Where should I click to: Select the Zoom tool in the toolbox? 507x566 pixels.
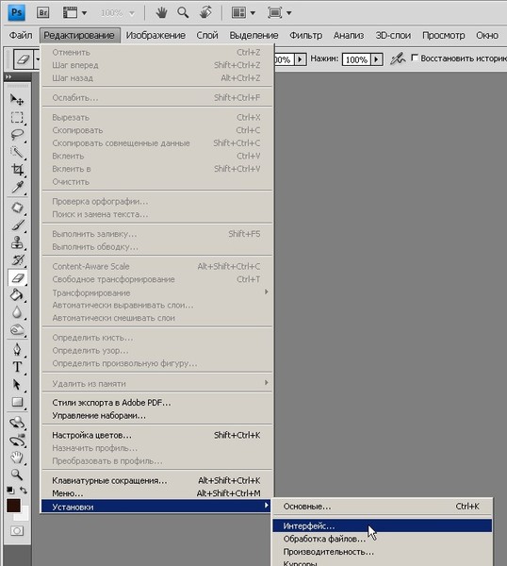pos(17,474)
